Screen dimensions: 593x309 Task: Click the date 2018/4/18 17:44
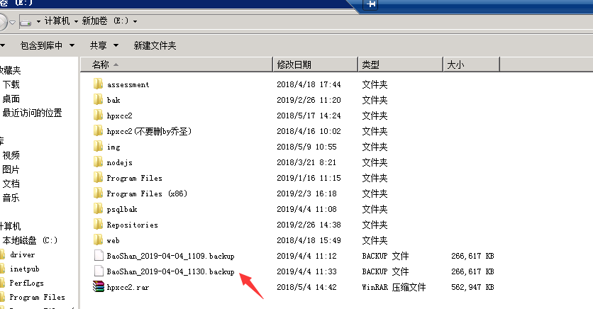click(309, 84)
